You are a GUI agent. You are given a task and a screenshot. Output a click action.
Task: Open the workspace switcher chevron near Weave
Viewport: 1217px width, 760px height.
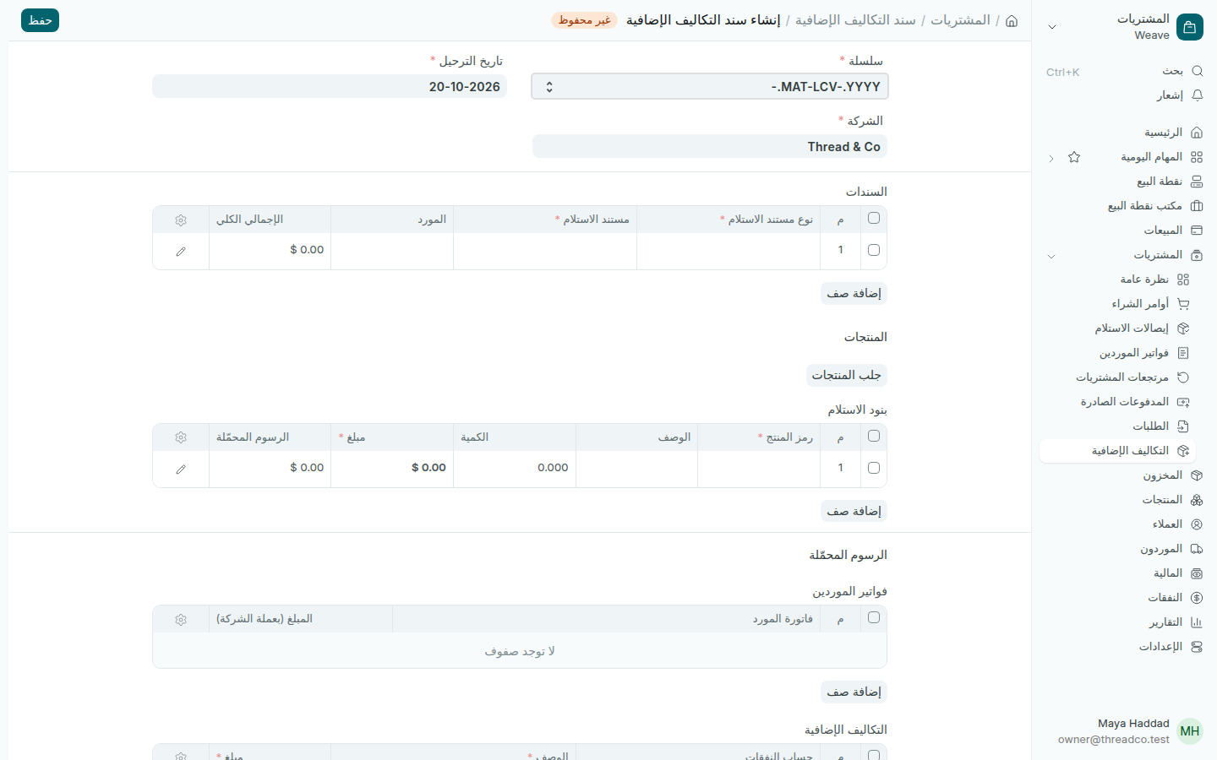point(1052,27)
